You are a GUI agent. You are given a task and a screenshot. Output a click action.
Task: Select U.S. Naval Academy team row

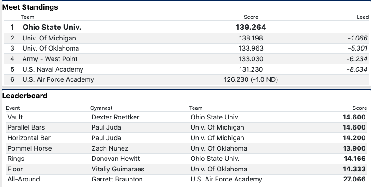[53, 69]
